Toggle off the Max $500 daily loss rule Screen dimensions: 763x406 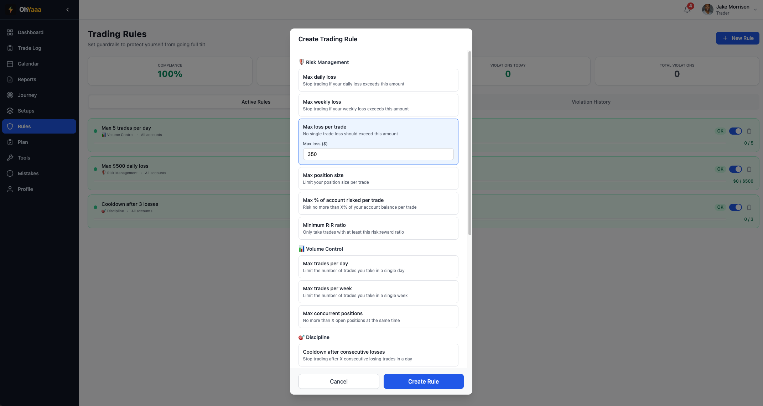(x=736, y=169)
